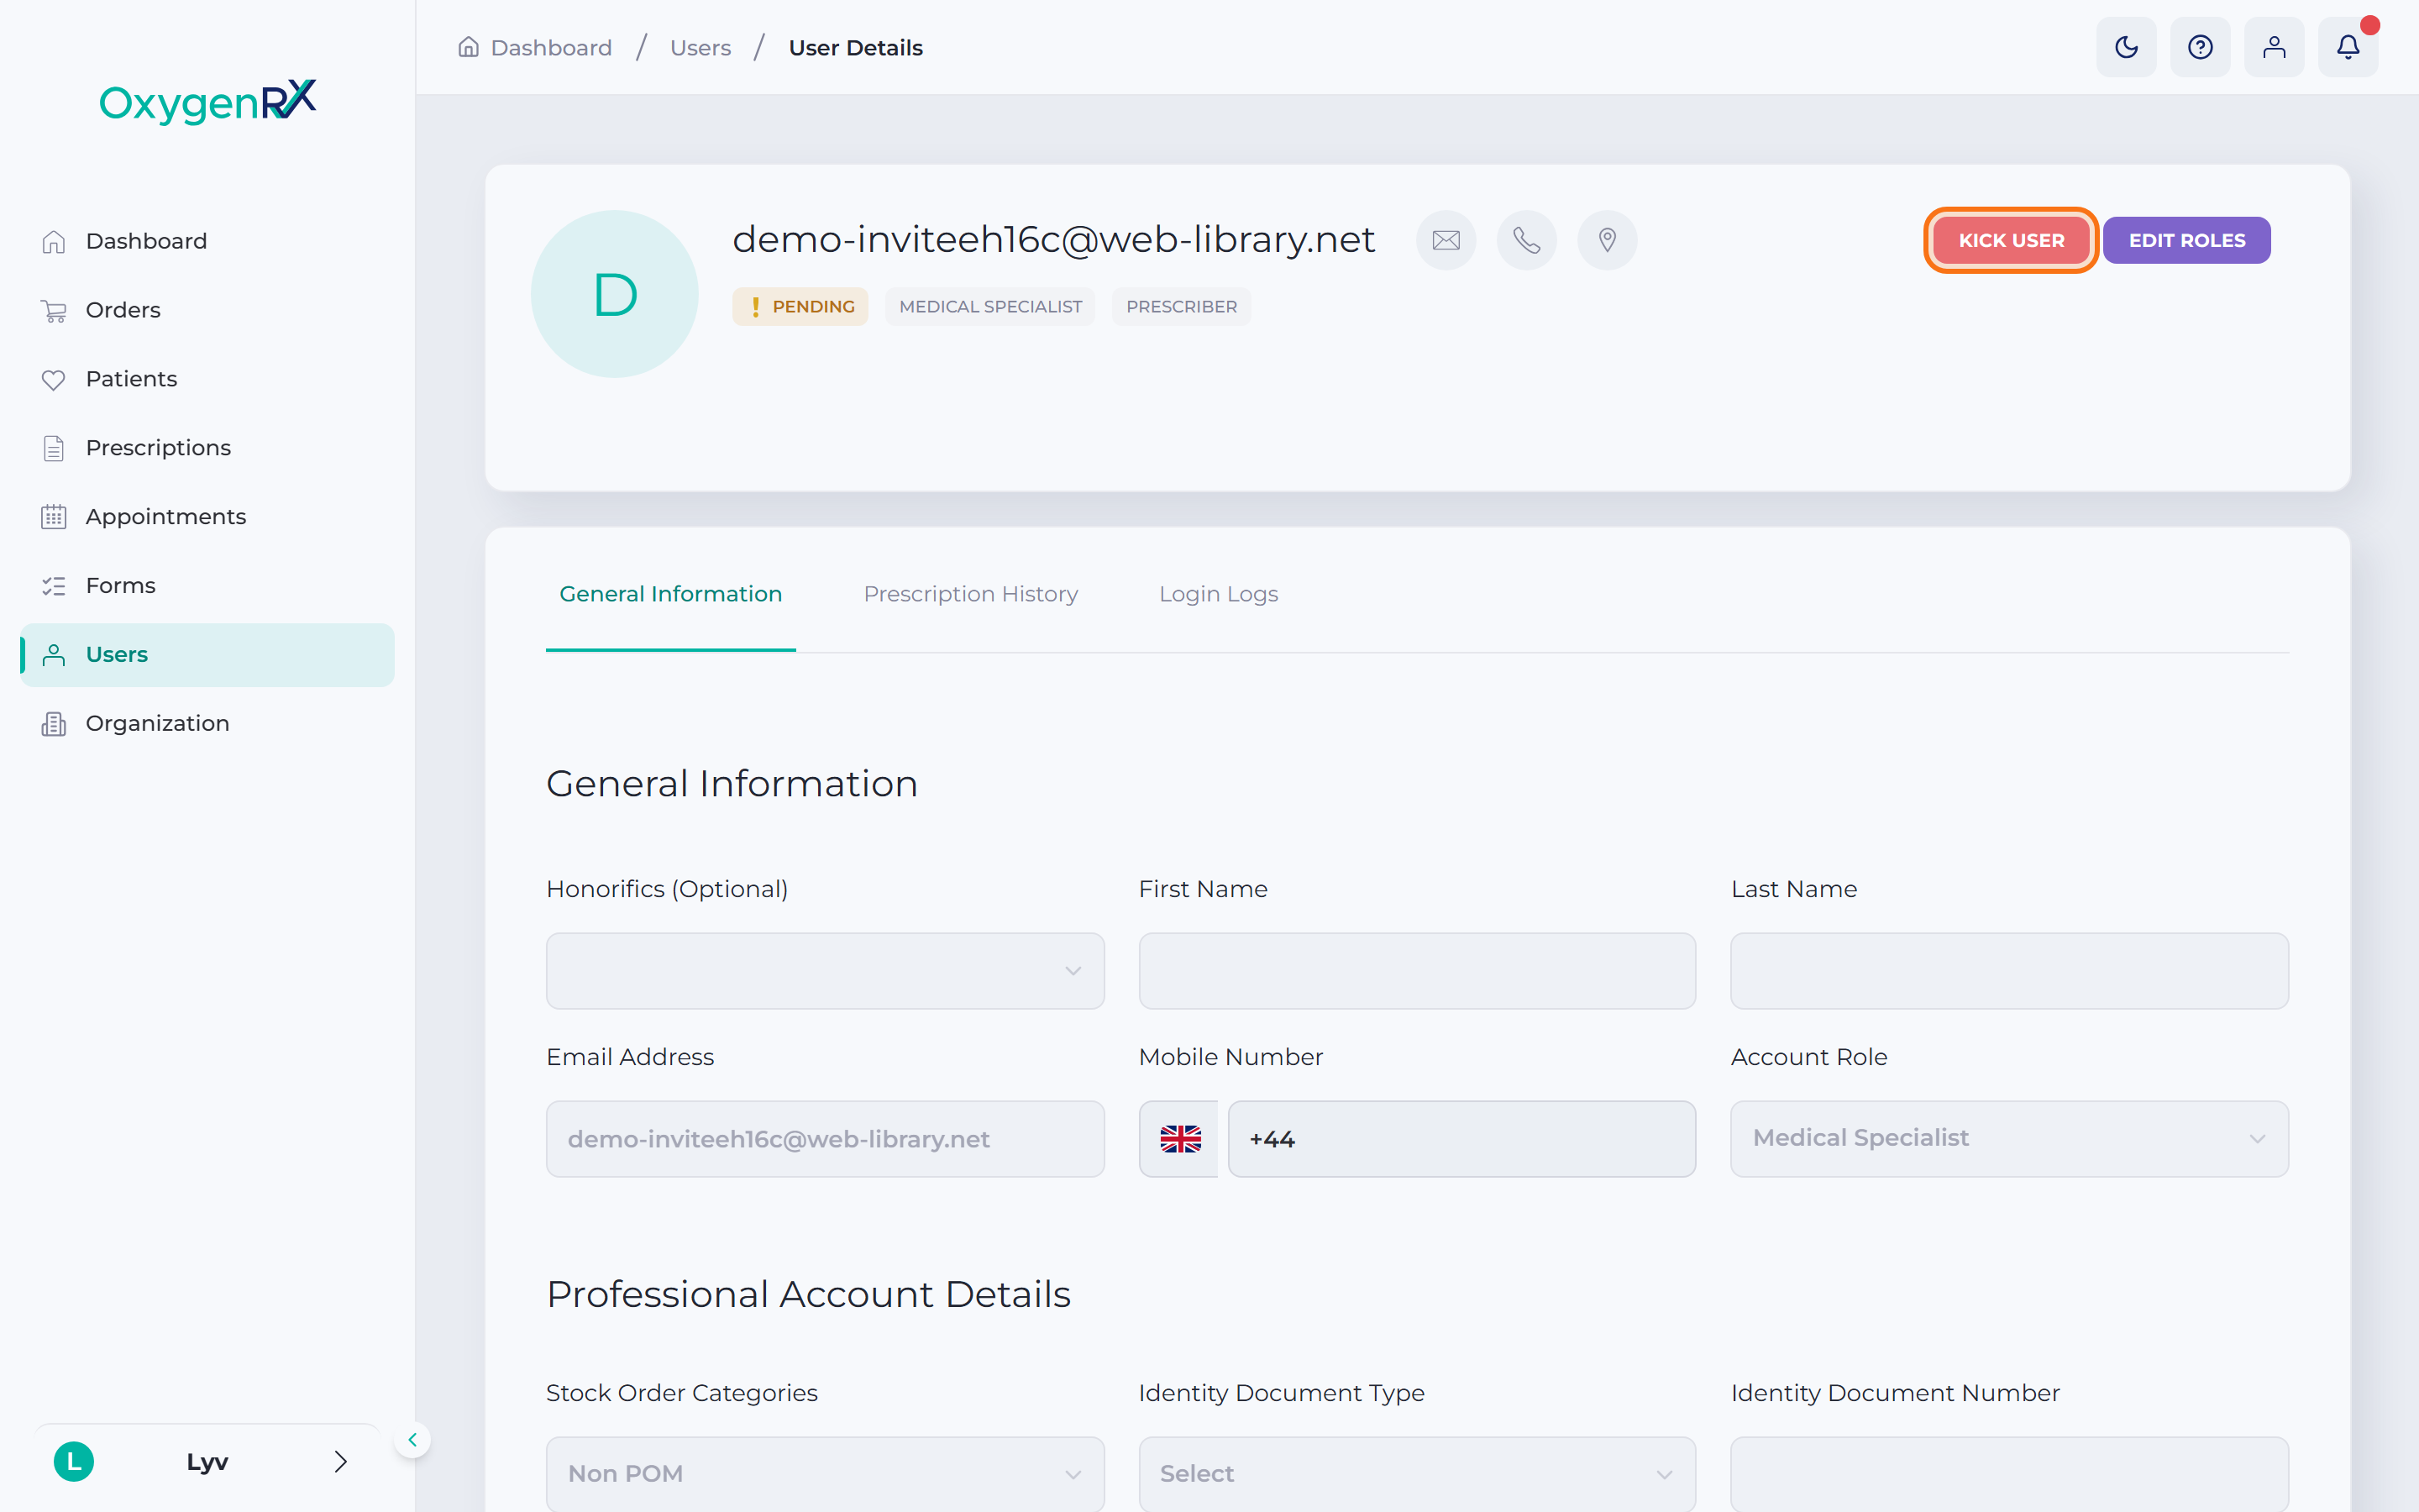Click the First Name input field
The height and width of the screenshot is (1512, 2419).
point(1416,971)
